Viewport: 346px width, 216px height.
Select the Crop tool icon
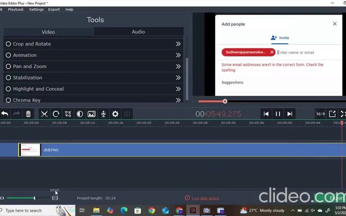point(68,114)
